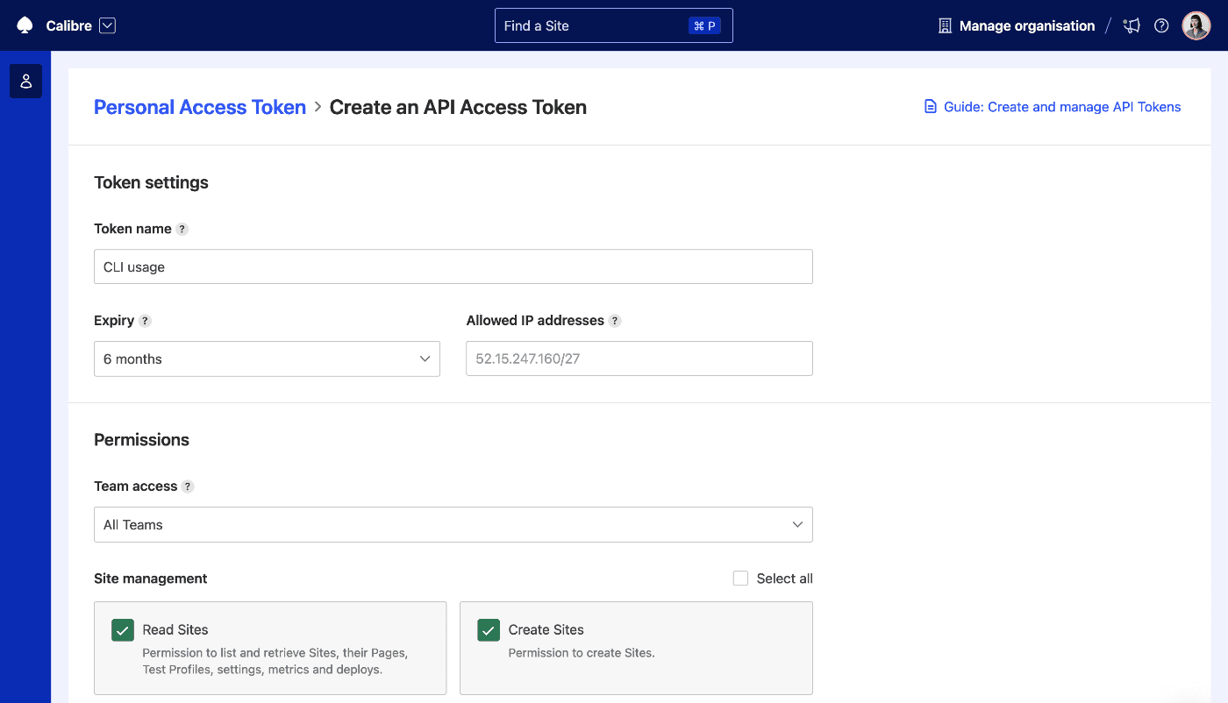The image size is (1228, 703).
Task: Open the Token name help tooltip
Action: (182, 229)
